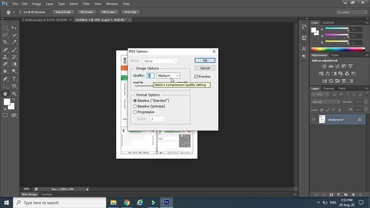This screenshot has width=370, height=208.
Task: Uncheck the Preview checkbox
Action: tap(197, 77)
